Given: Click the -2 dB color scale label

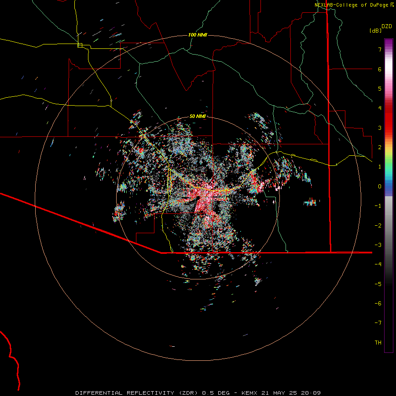Looking at the screenshot, I should click(378, 226).
